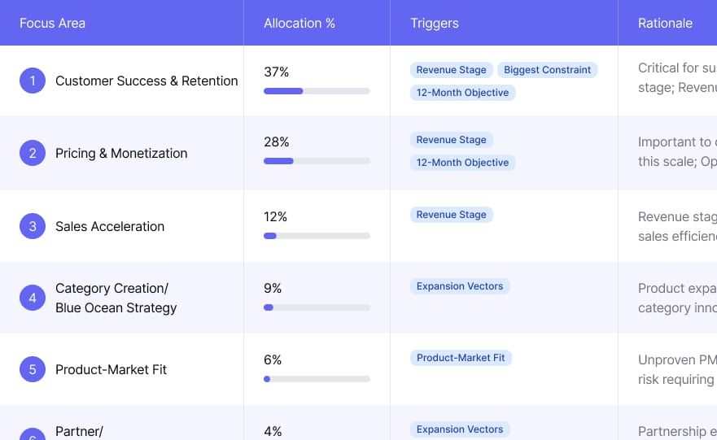717x440 pixels.
Task: Click Category Creation's Expansion Vectors tag
Action: point(460,286)
